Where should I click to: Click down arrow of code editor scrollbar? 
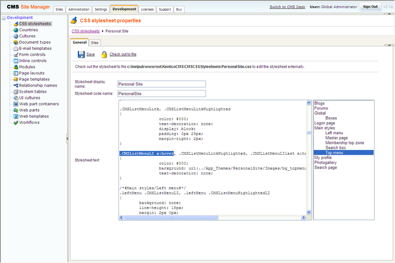click(x=309, y=212)
